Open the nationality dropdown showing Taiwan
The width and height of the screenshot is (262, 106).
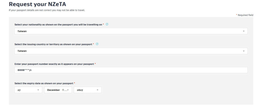128,31
